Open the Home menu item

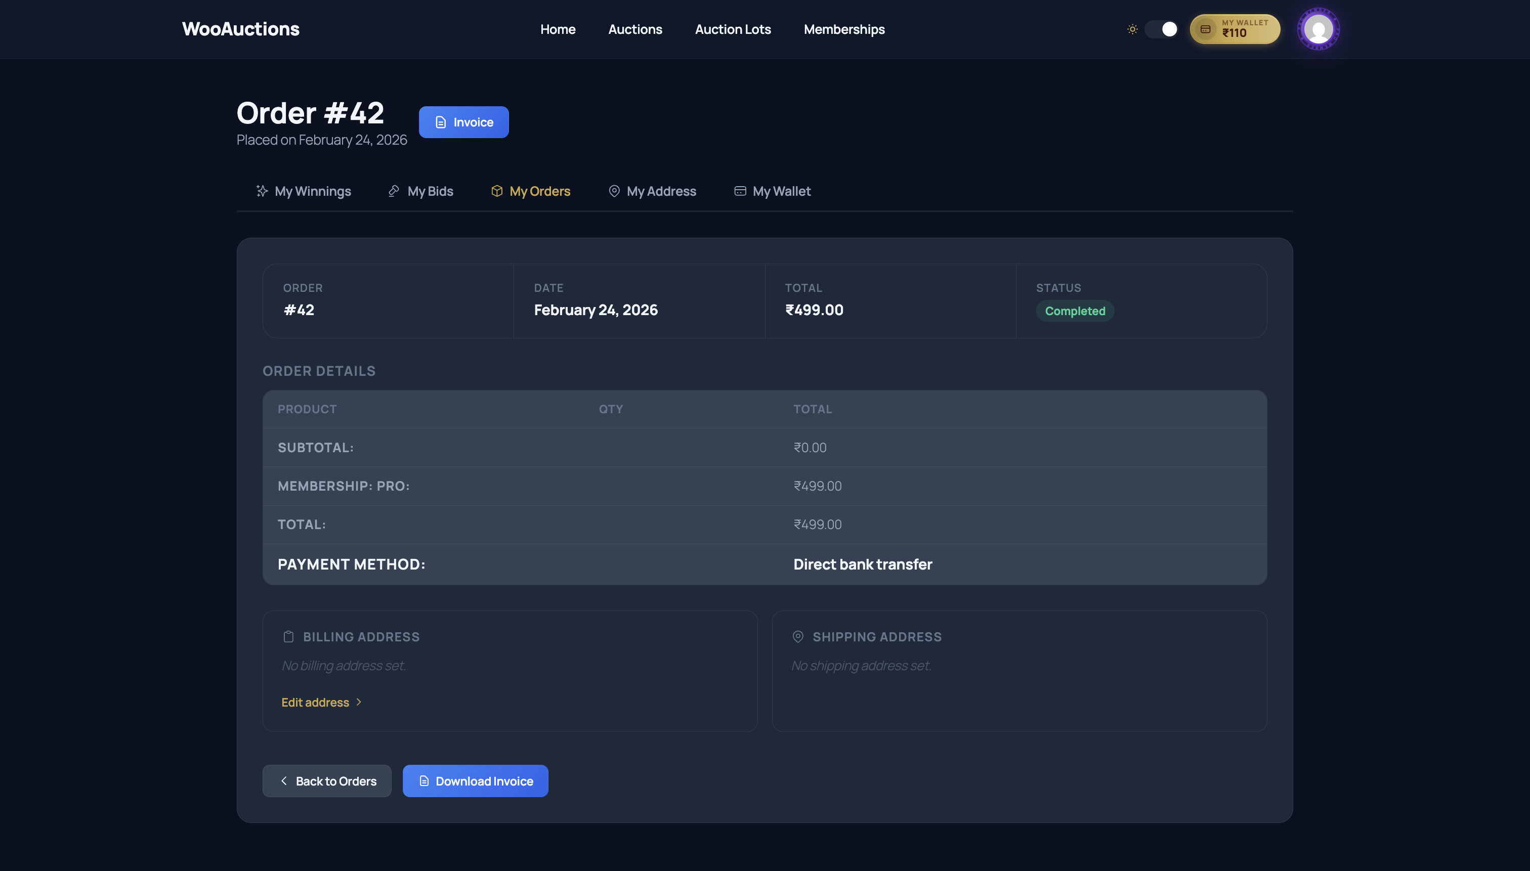[x=558, y=29]
